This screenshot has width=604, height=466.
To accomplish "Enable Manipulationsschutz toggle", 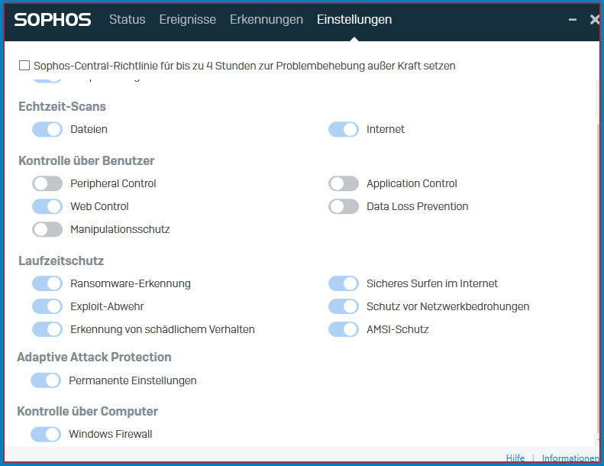I will click(x=47, y=229).
